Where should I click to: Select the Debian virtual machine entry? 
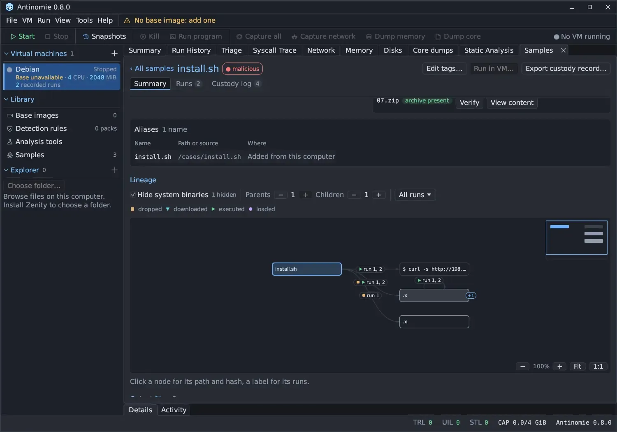tap(62, 77)
